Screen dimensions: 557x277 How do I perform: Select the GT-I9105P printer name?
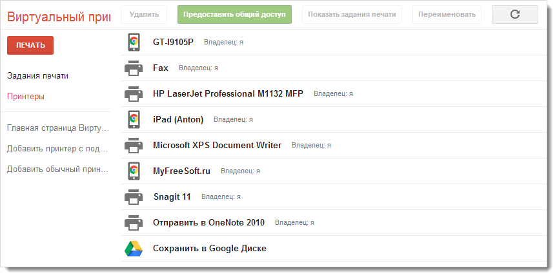[x=174, y=43]
